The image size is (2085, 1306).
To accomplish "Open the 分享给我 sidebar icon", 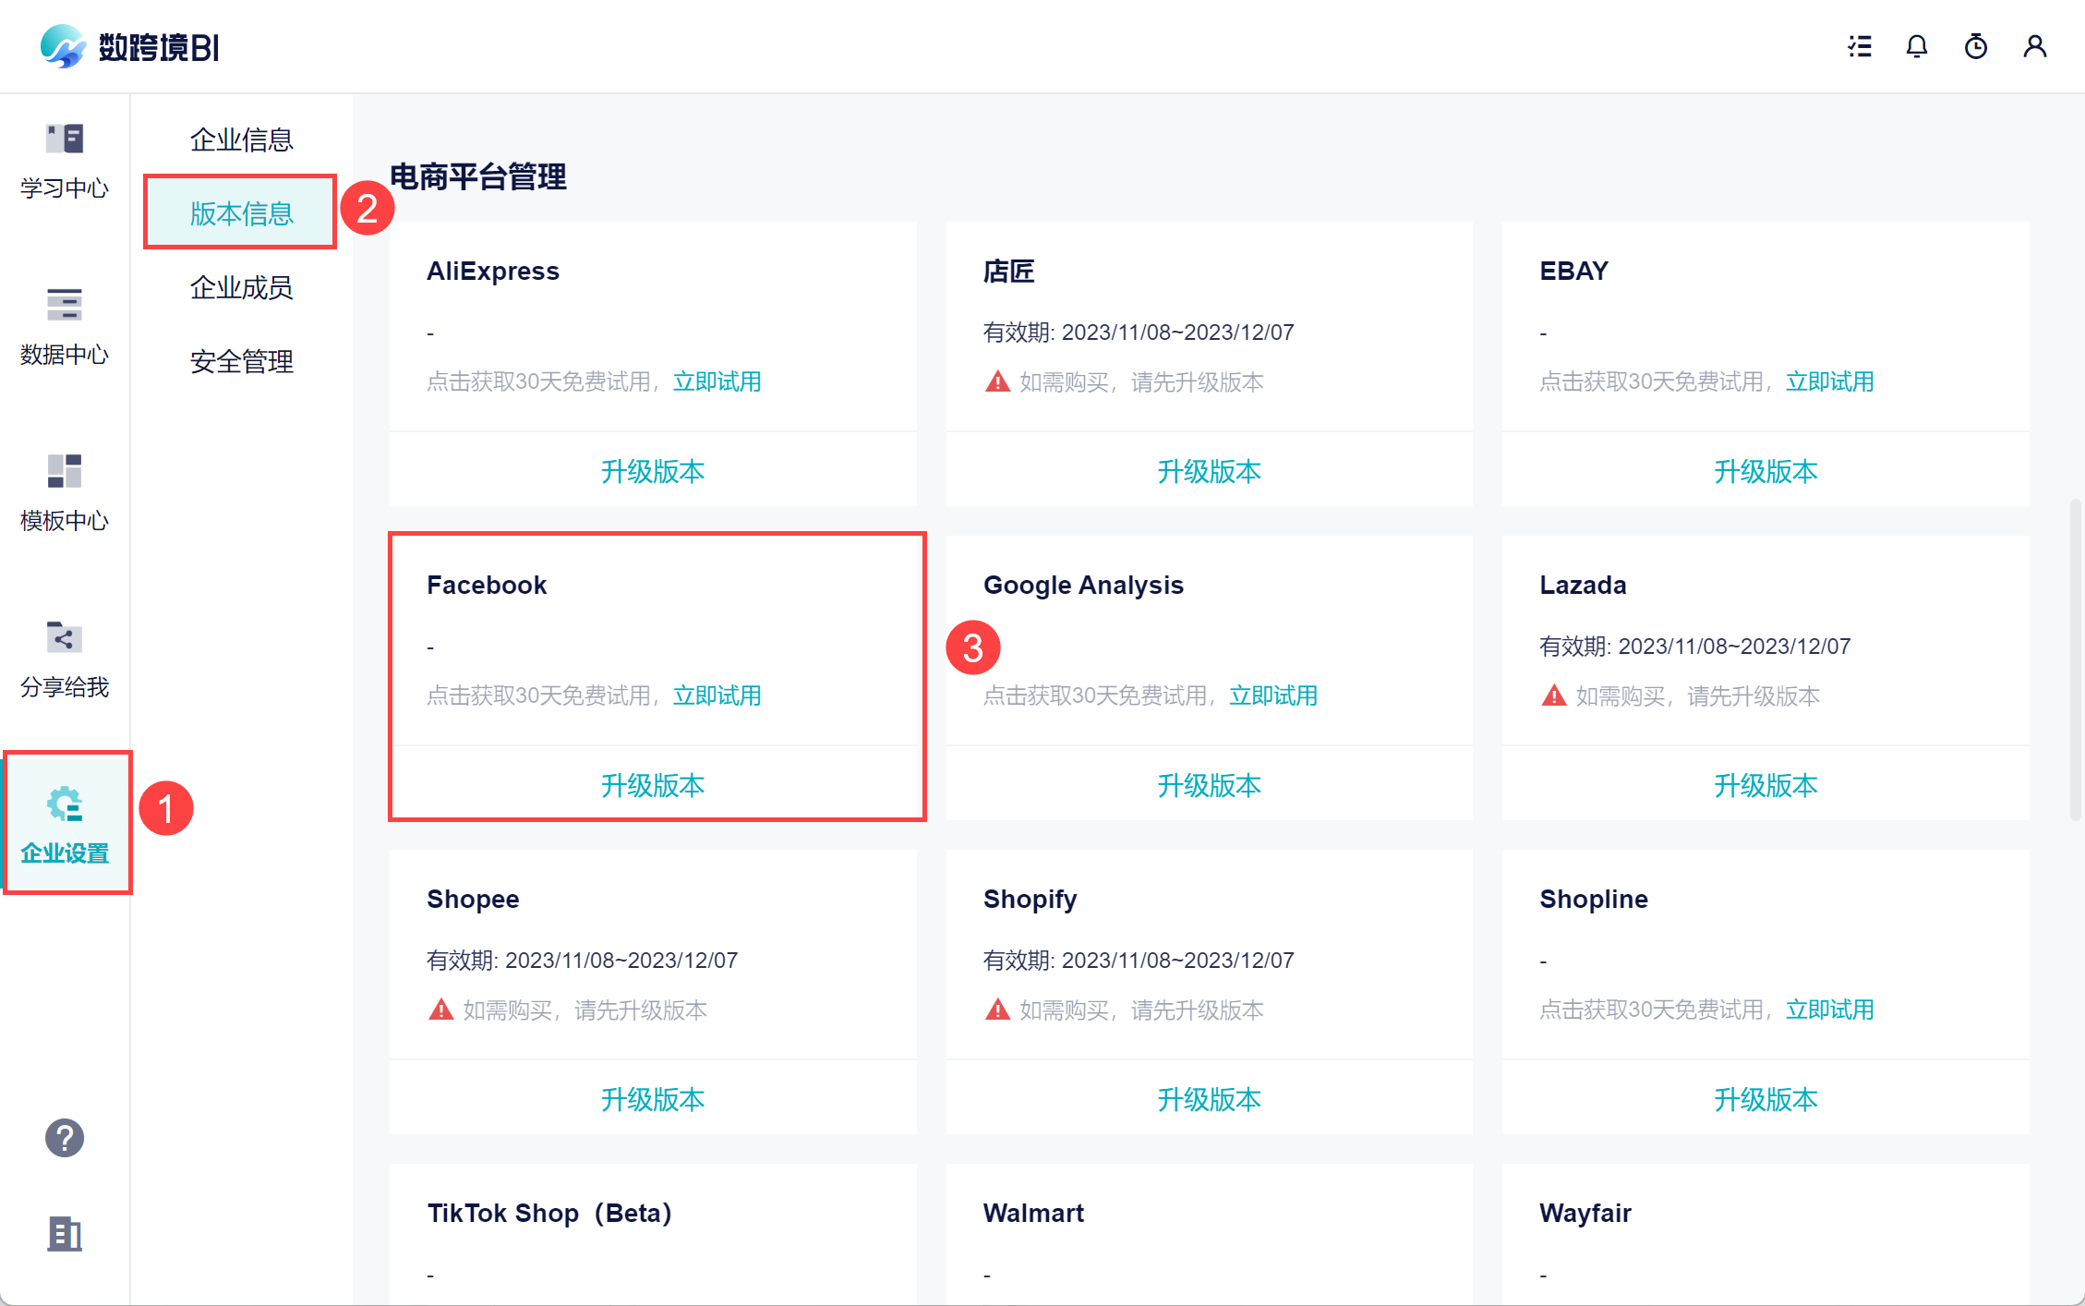I will pyautogui.click(x=64, y=637).
